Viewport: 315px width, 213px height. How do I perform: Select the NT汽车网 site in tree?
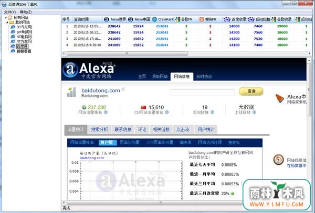coord(24,41)
